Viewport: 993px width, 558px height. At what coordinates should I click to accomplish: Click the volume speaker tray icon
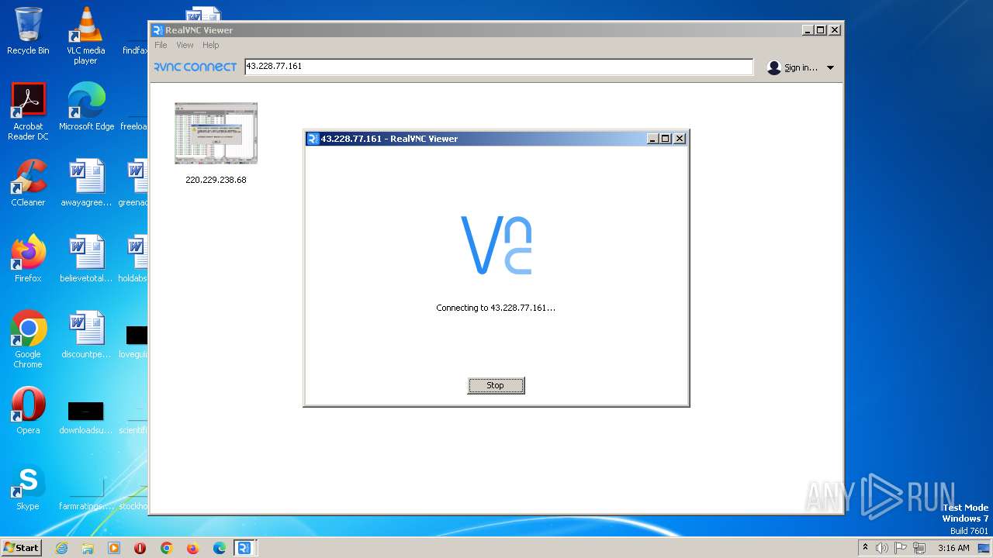882,548
